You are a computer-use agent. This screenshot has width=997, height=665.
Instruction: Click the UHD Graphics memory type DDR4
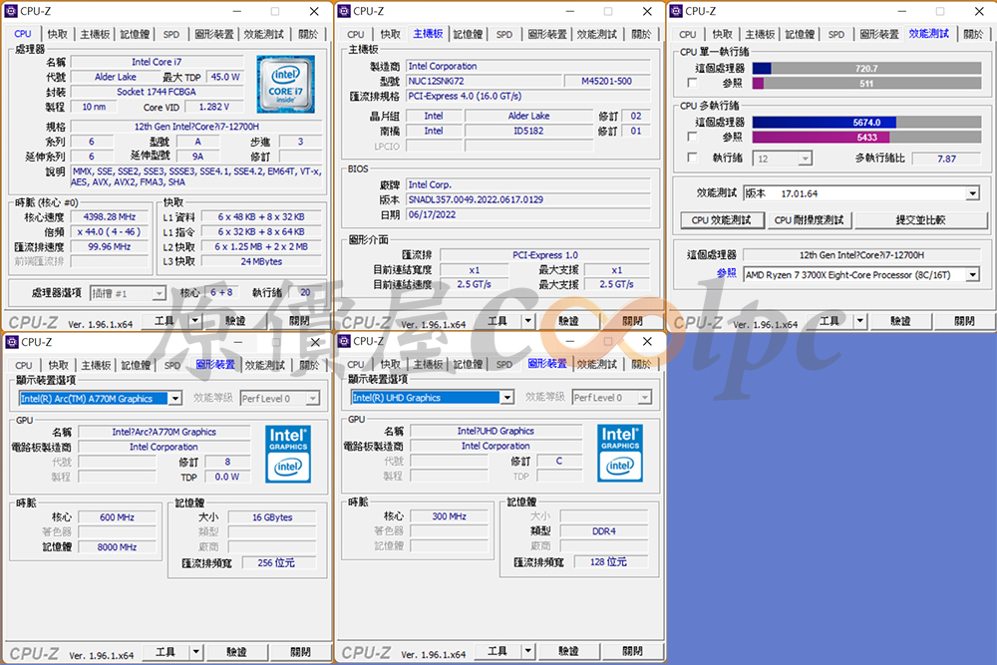pos(604,530)
